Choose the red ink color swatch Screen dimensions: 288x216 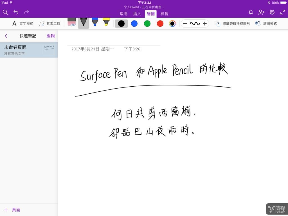pos(160,24)
